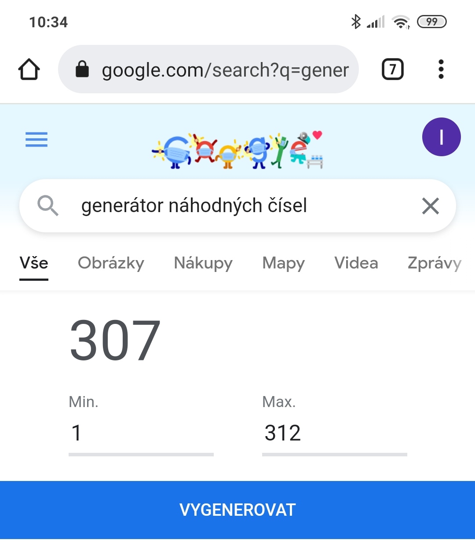Open Google hamburger side menu

pyautogui.click(x=37, y=139)
